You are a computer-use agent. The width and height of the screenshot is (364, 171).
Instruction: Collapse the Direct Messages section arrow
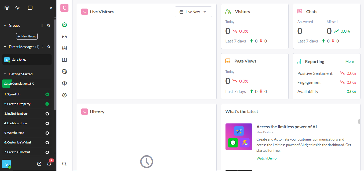coord(5,47)
